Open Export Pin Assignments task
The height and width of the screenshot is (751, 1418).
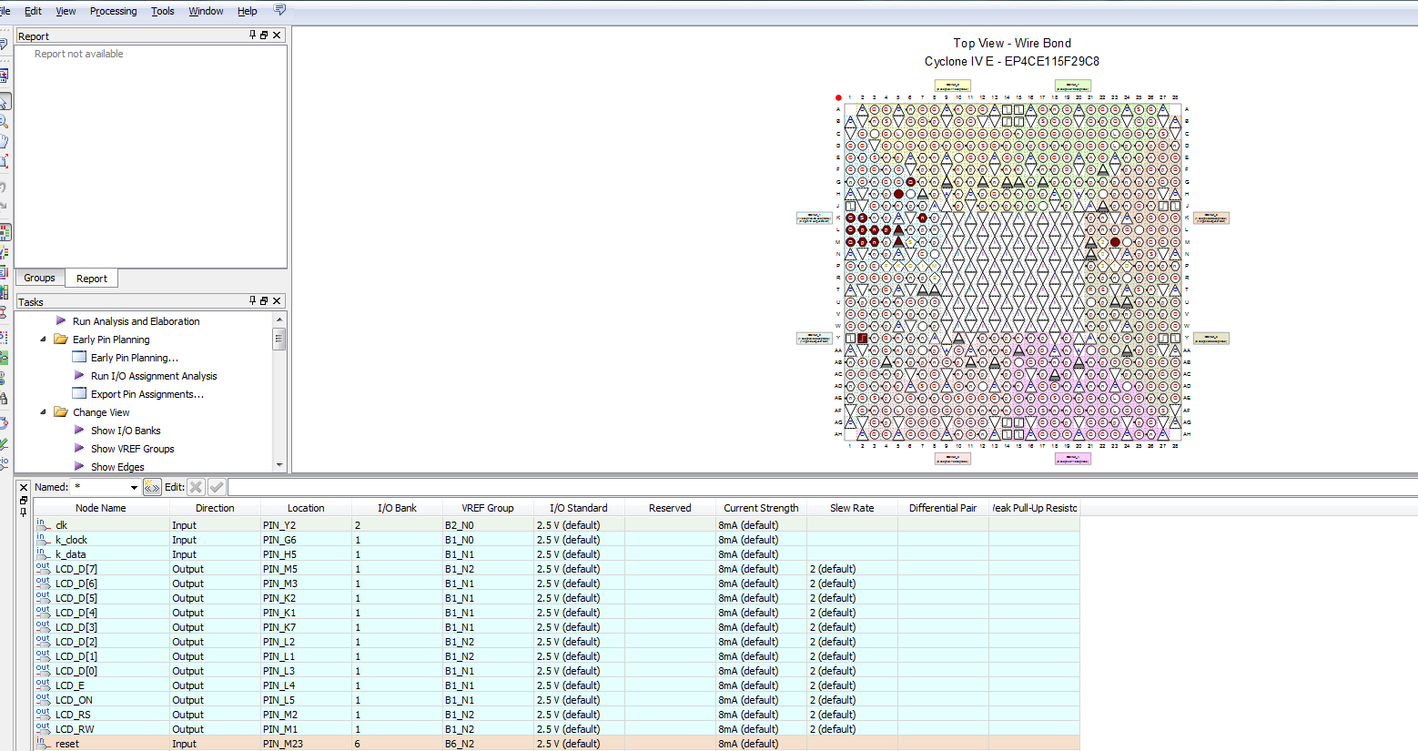point(147,394)
